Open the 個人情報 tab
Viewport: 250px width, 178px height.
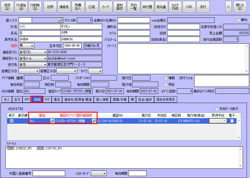pos(102,100)
